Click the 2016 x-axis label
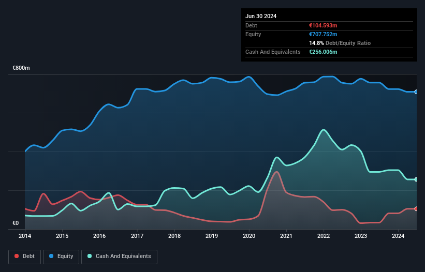425x272 pixels. [99, 236]
